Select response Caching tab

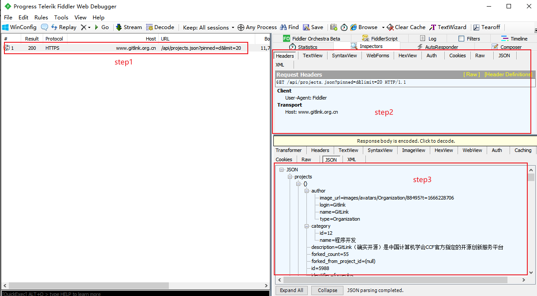point(523,150)
